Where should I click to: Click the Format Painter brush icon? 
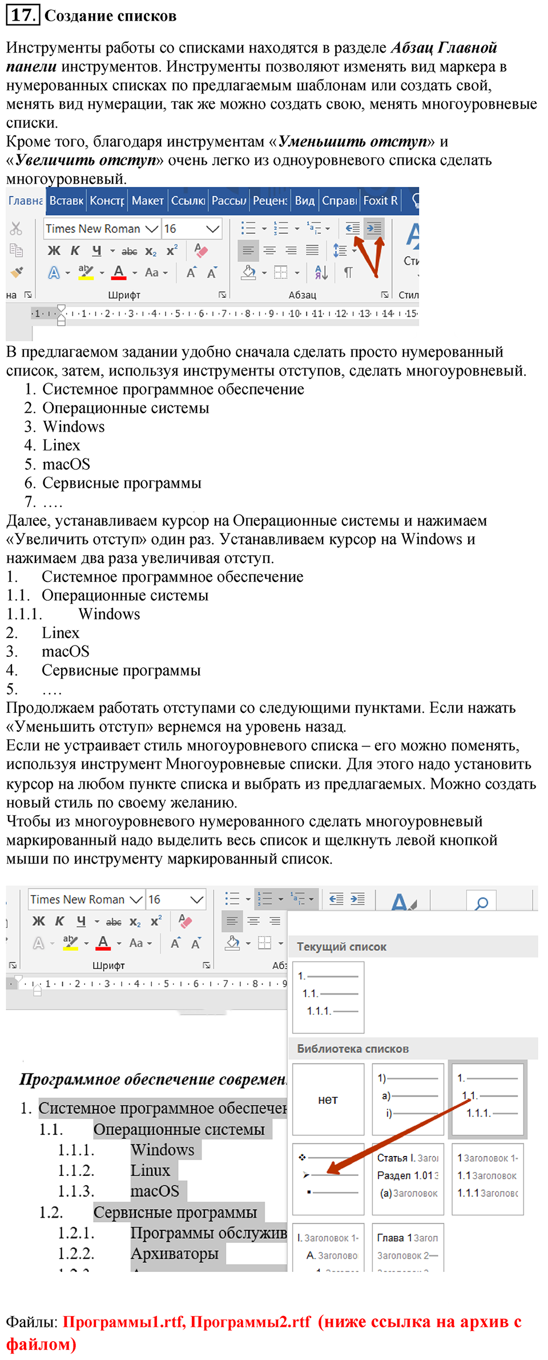(x=17, y=272)
